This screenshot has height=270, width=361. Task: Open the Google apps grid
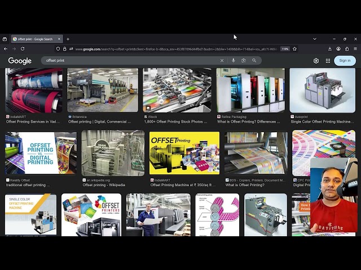328,61
